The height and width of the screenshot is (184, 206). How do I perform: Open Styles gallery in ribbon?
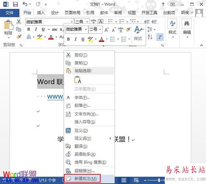click(172, 28)
